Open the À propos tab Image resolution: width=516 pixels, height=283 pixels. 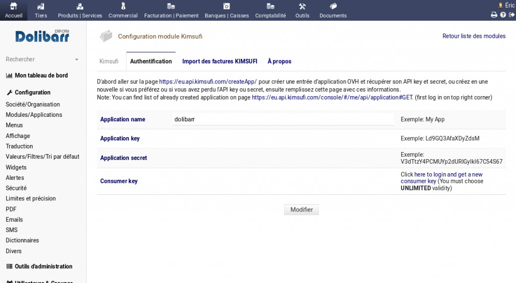(279, 61)
